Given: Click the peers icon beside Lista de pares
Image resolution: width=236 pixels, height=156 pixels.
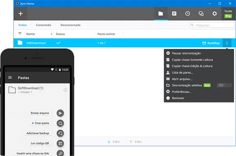Looking at the screenshot, I should point(168,73).
